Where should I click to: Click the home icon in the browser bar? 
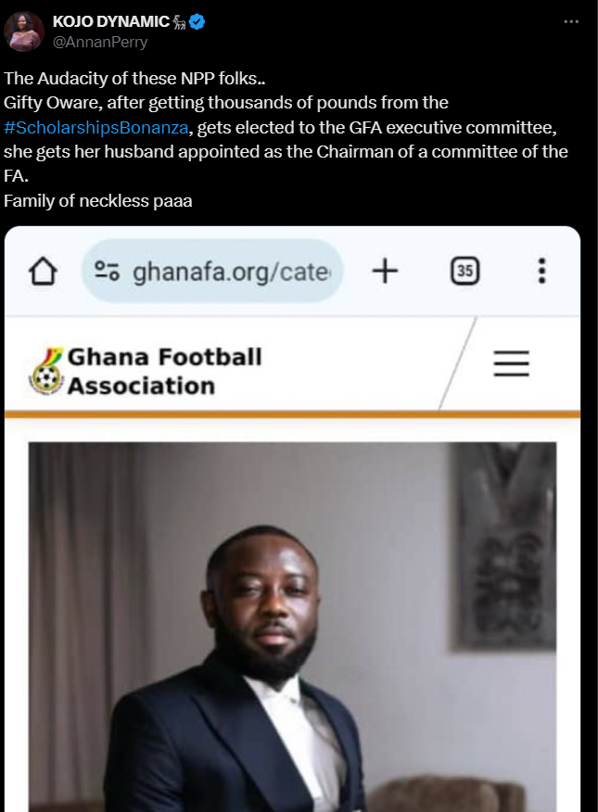(44, 271)
